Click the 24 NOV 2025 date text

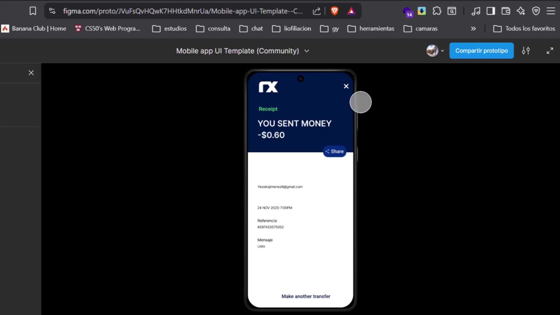tap(274, 208)
